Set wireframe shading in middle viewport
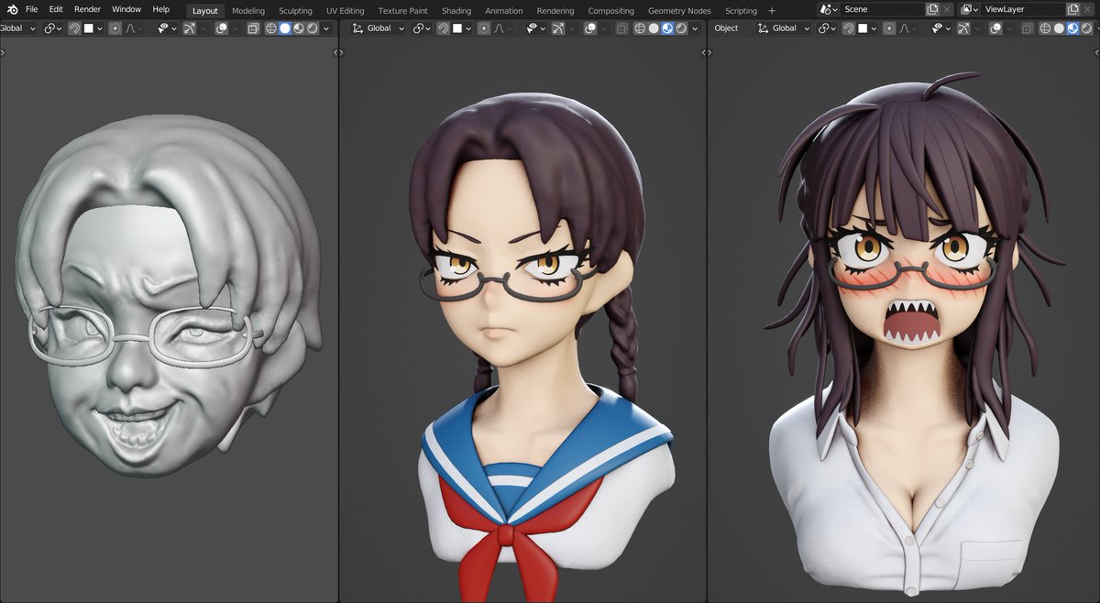 [640, 28]
